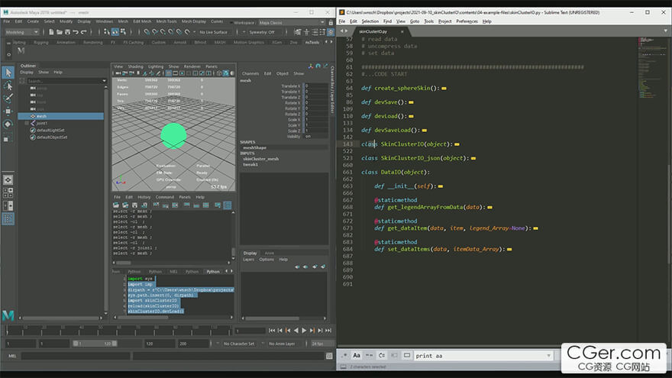672x378 pixels.
Task: Click the playback range slider bar
Action: (95, 344)
